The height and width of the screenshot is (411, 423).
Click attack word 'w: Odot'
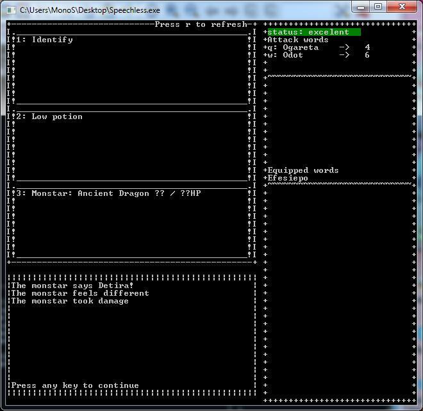tap(285, 55)
